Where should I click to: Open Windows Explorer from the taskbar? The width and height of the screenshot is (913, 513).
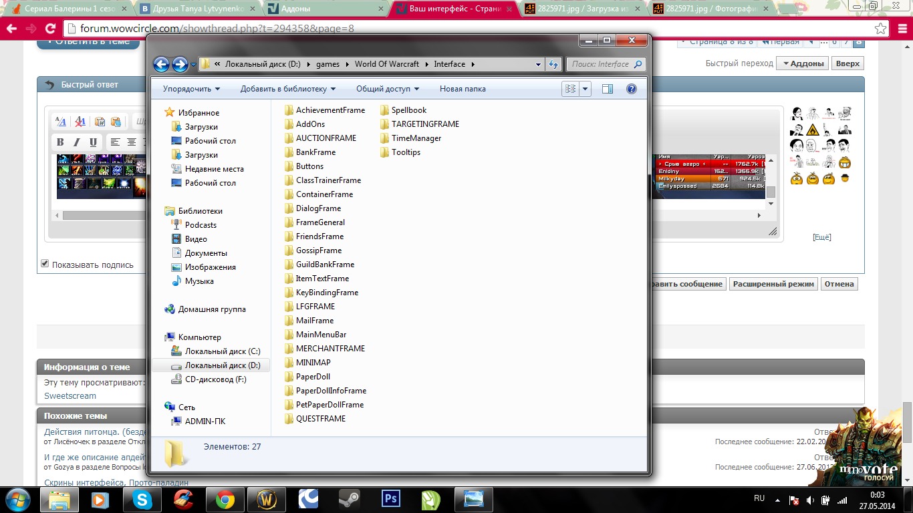pyautogui.click(x=59, y=499)
